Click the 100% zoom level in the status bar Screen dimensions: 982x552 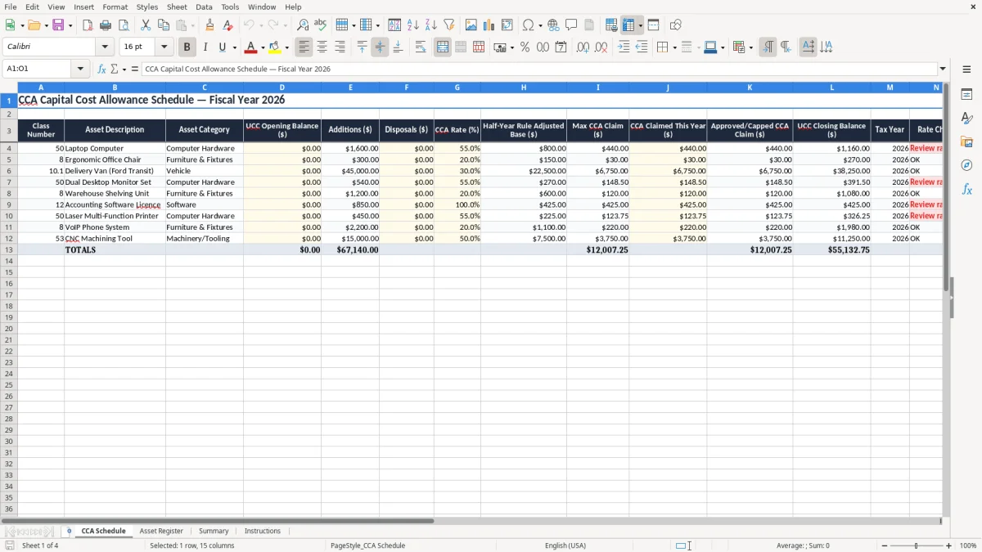tap(968, 545)
